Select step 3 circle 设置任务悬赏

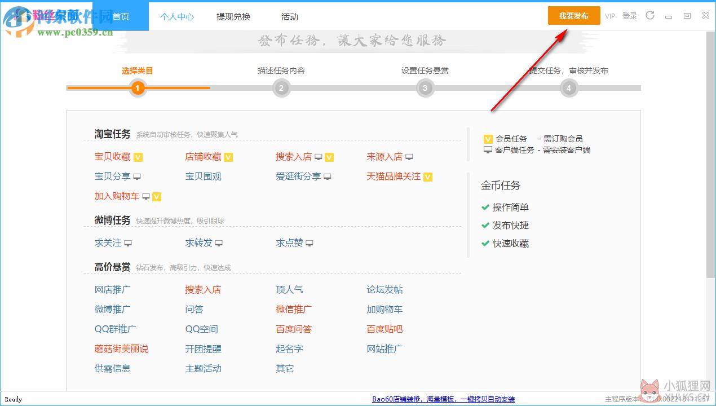[425, 88]
